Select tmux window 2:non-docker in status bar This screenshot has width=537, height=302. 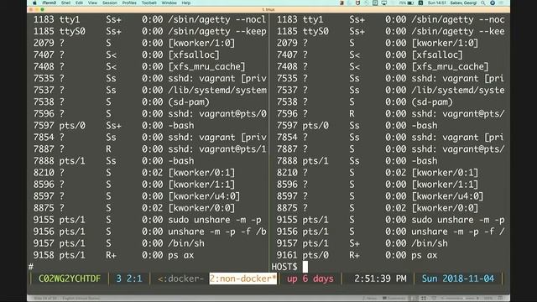coord(242,279)
